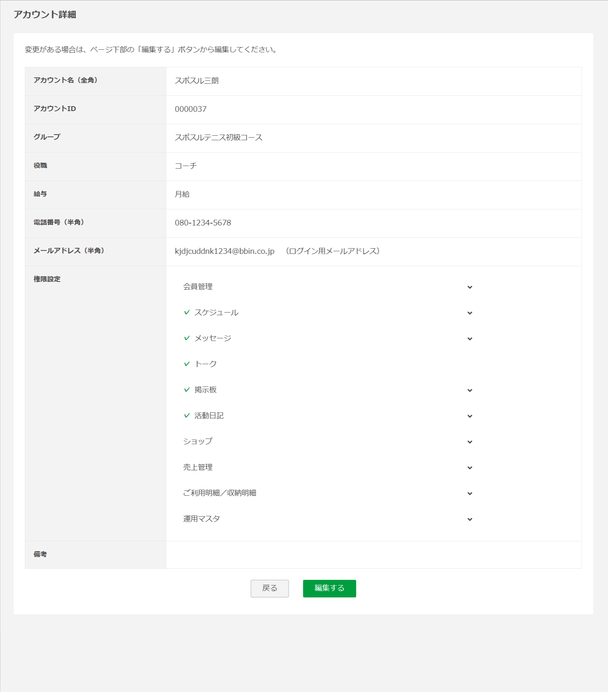
Task: Select the スケジュール permission label
Action: (x=216, y=313)
